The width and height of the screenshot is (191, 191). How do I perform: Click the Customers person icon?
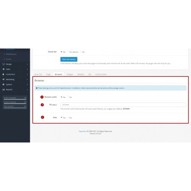[3, 74]
